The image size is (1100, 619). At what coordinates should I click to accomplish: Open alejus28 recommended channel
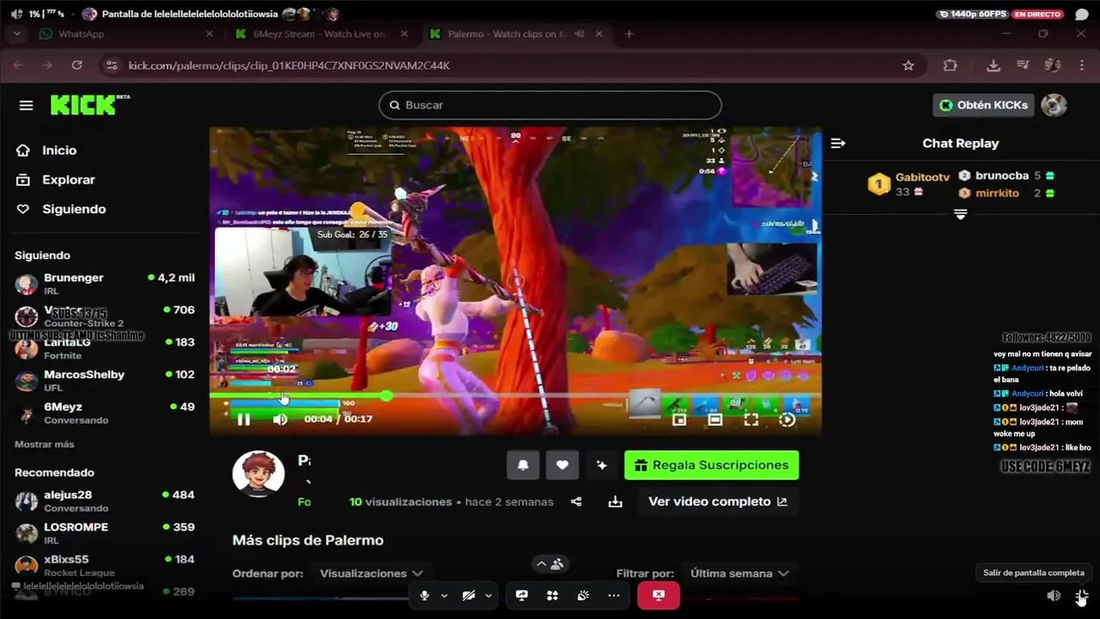(105, 500)
